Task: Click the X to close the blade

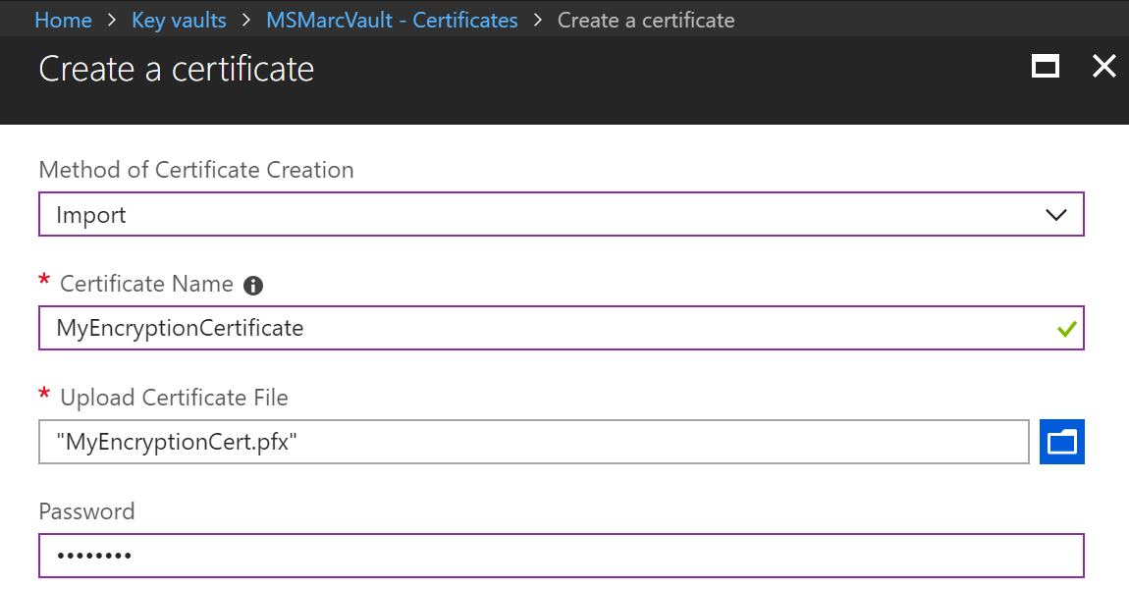Action: [1103, 66]
